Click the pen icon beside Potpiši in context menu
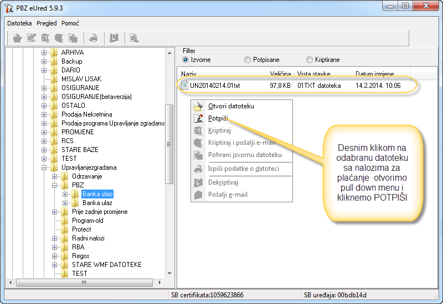Image resolution: width=443 pixels, height=304 pixels. 198,118
